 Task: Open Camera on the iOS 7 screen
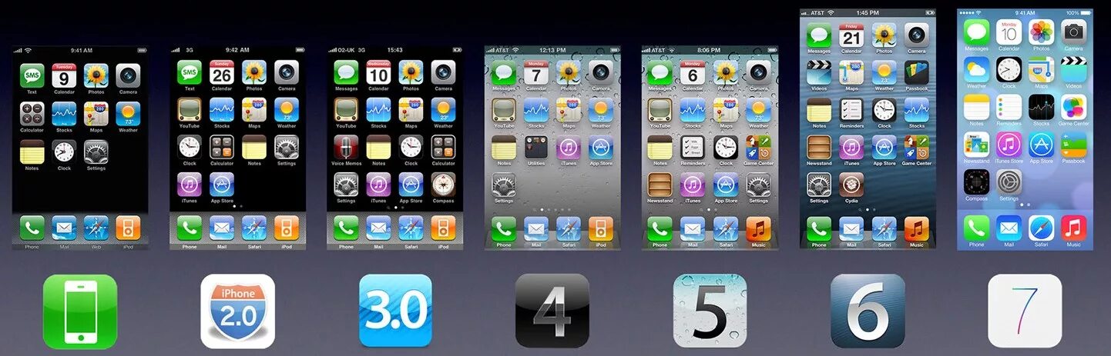1073,32
